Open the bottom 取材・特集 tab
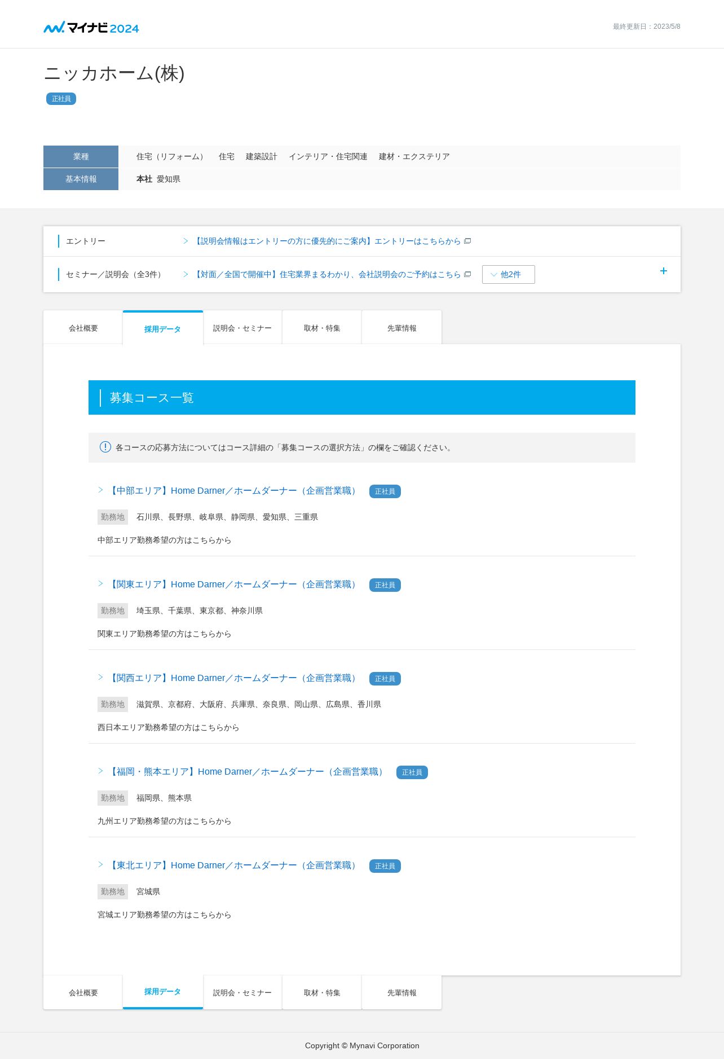The height and width of the screenshot is (1059, 724). coord(322,992)
